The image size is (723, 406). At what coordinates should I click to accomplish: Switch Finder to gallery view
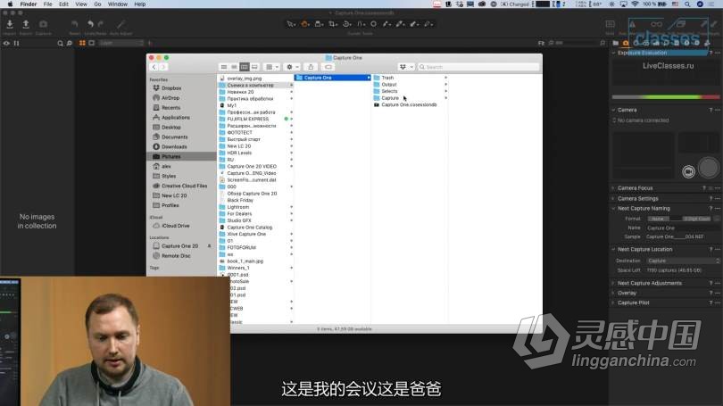[254, 67]
